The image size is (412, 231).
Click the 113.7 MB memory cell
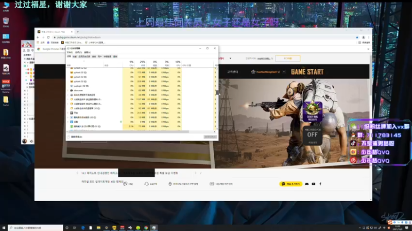(x=140, y=100)
